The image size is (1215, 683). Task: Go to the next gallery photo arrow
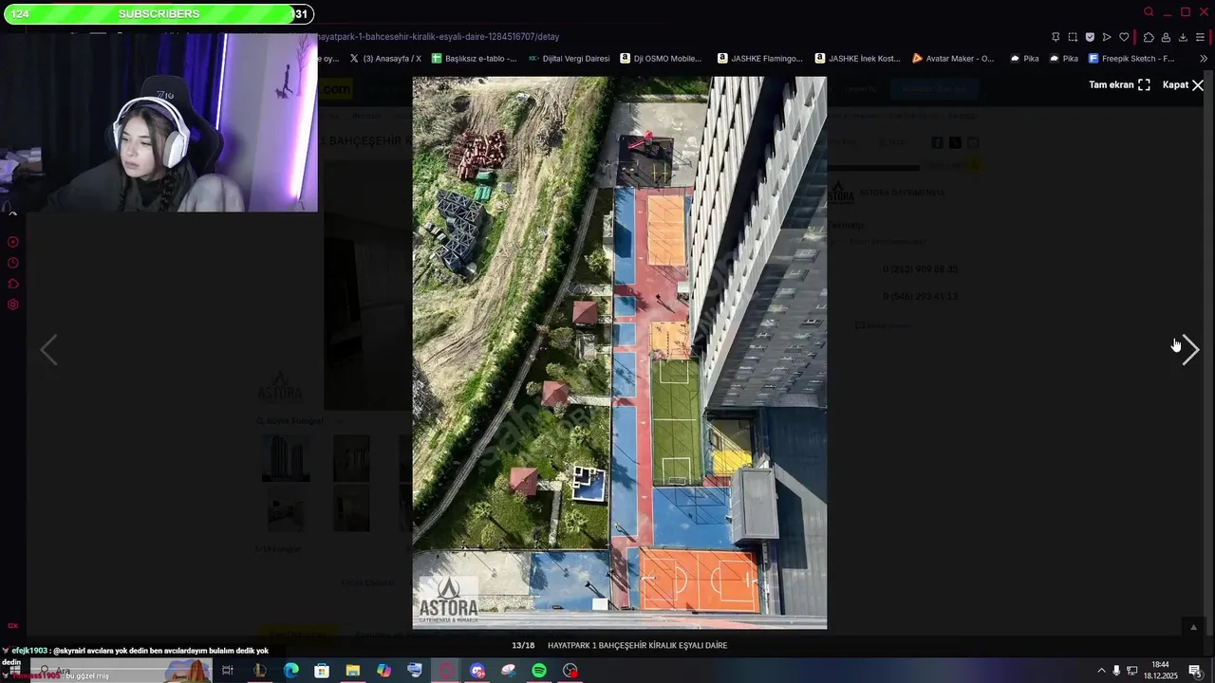click(x=1190, y=349)
